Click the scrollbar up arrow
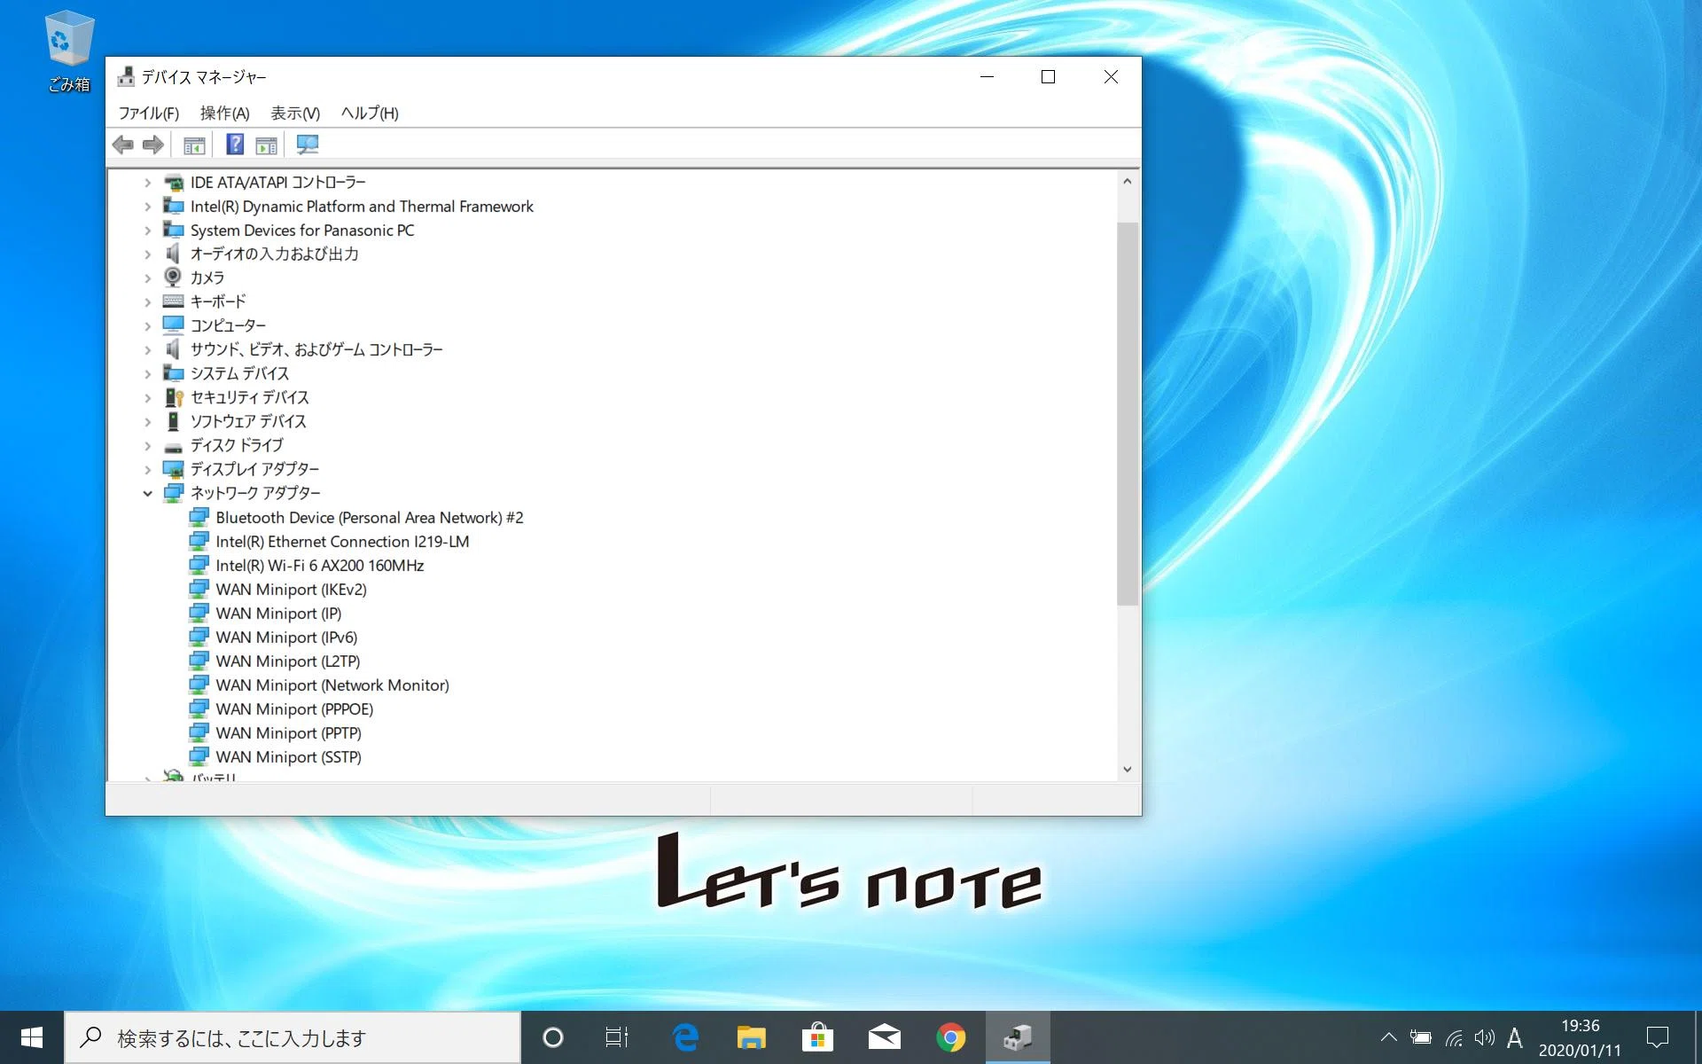The width and height of the screenshot is (1702, 1064). pyautogui.click(x=1127, y=181)
